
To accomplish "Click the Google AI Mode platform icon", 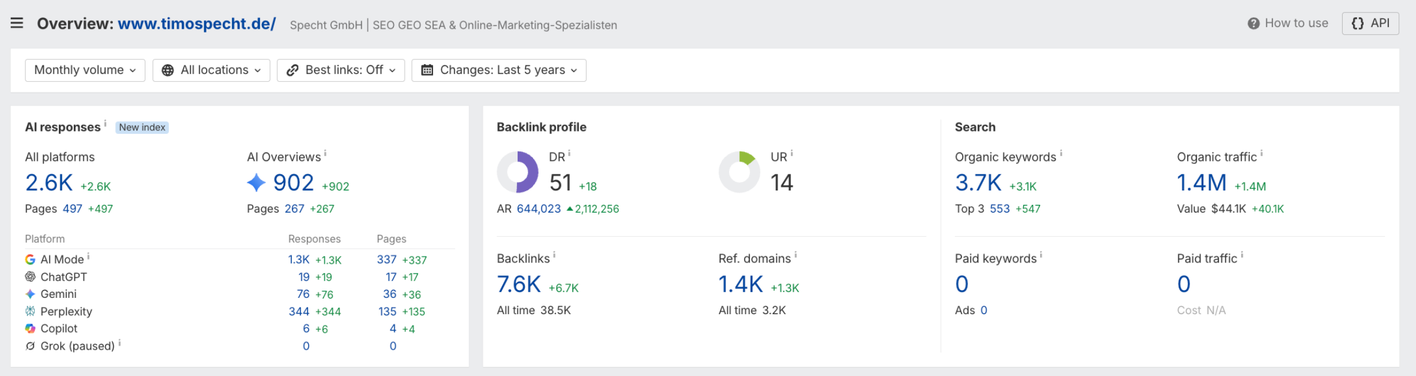I will 30,259.
